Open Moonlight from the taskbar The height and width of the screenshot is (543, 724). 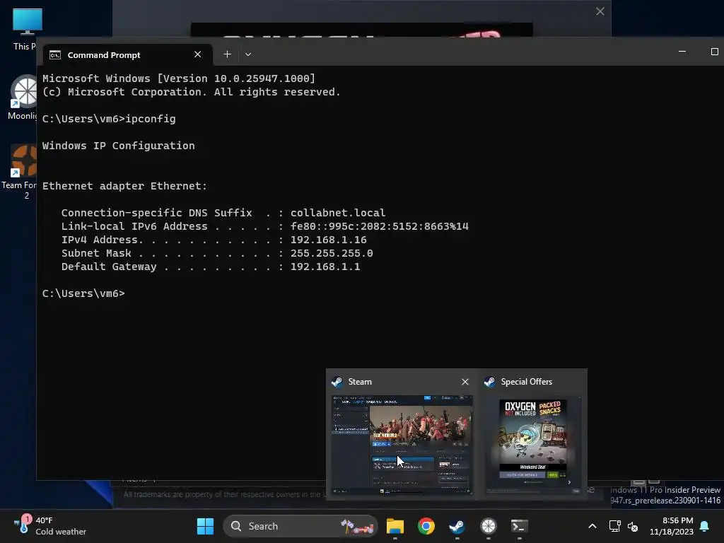click(488, 526)
